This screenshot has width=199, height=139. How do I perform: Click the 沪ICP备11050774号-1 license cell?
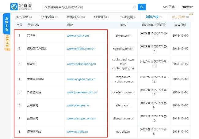154,35
